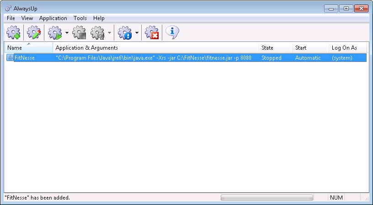Click the window resize grip corner
The image size is (373, 205).
366,198
